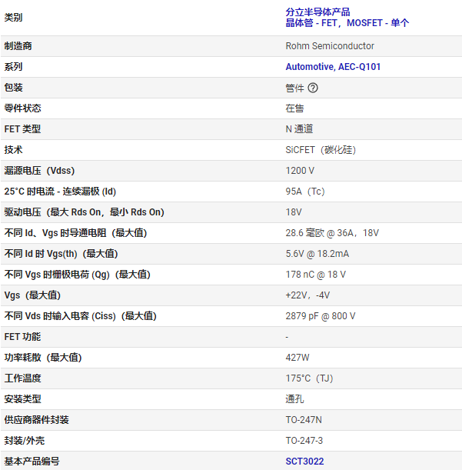Click the SiCFET（碳化硅）technology value
Screen dimensions: 462x470
click(x=321, y=150)
